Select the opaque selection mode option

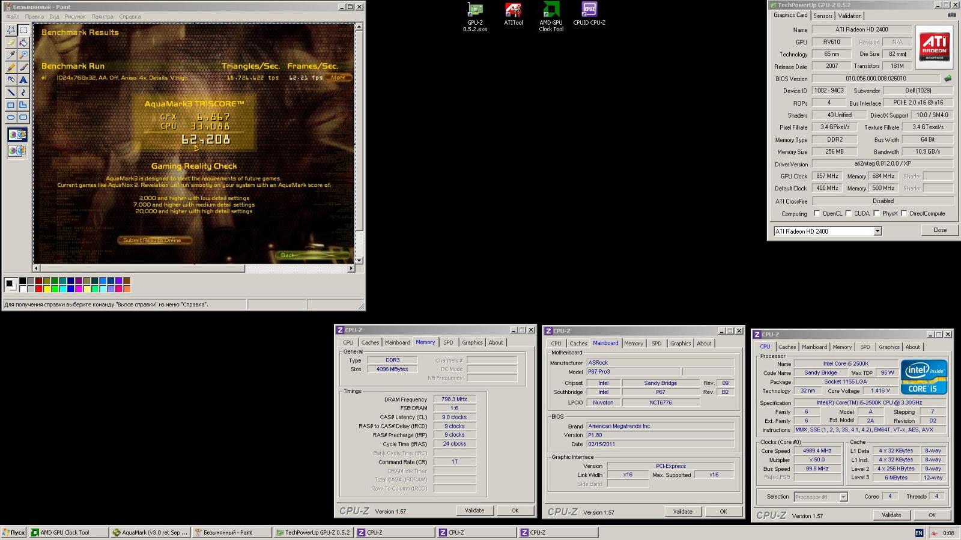click(17, 135)
